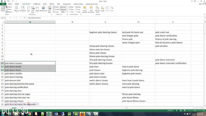Image resolution: width=206 pixels, height=116 pixels.
Task: Open the Page Setup dialog launcher
Action: point(51,15)
